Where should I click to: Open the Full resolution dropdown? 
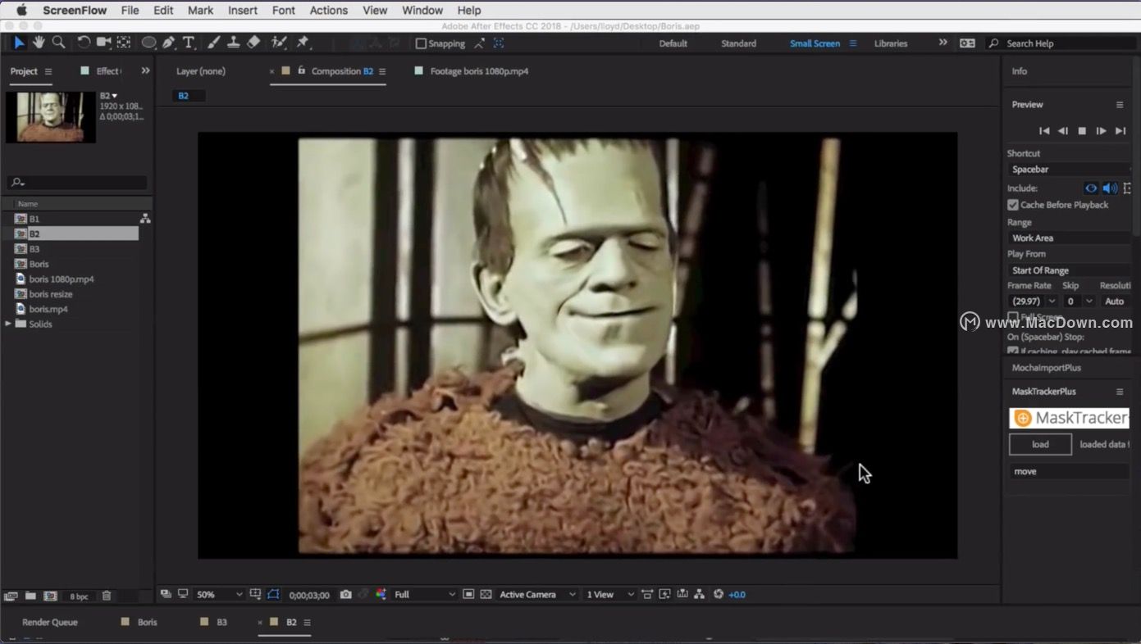tap(424, 594)
